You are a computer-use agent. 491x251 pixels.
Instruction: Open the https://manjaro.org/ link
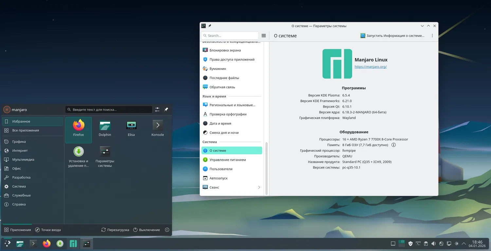371,67
